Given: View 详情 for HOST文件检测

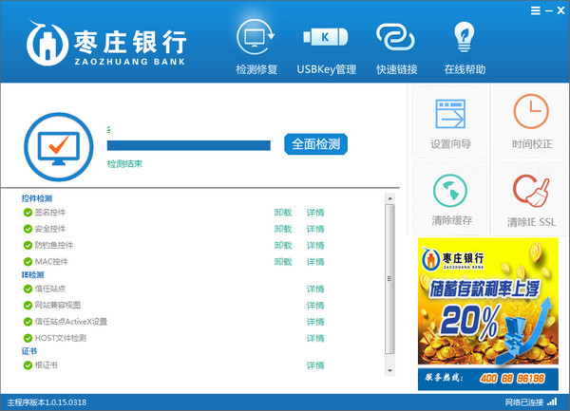Looking at the screenshot, I should point(315,338).
